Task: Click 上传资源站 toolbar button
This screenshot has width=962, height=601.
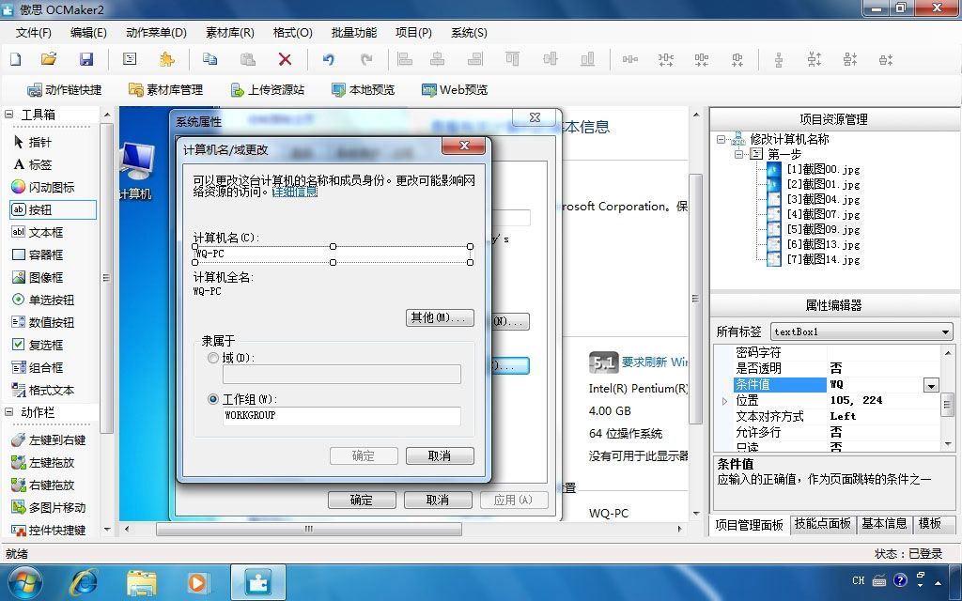Action: coord(267,90)
